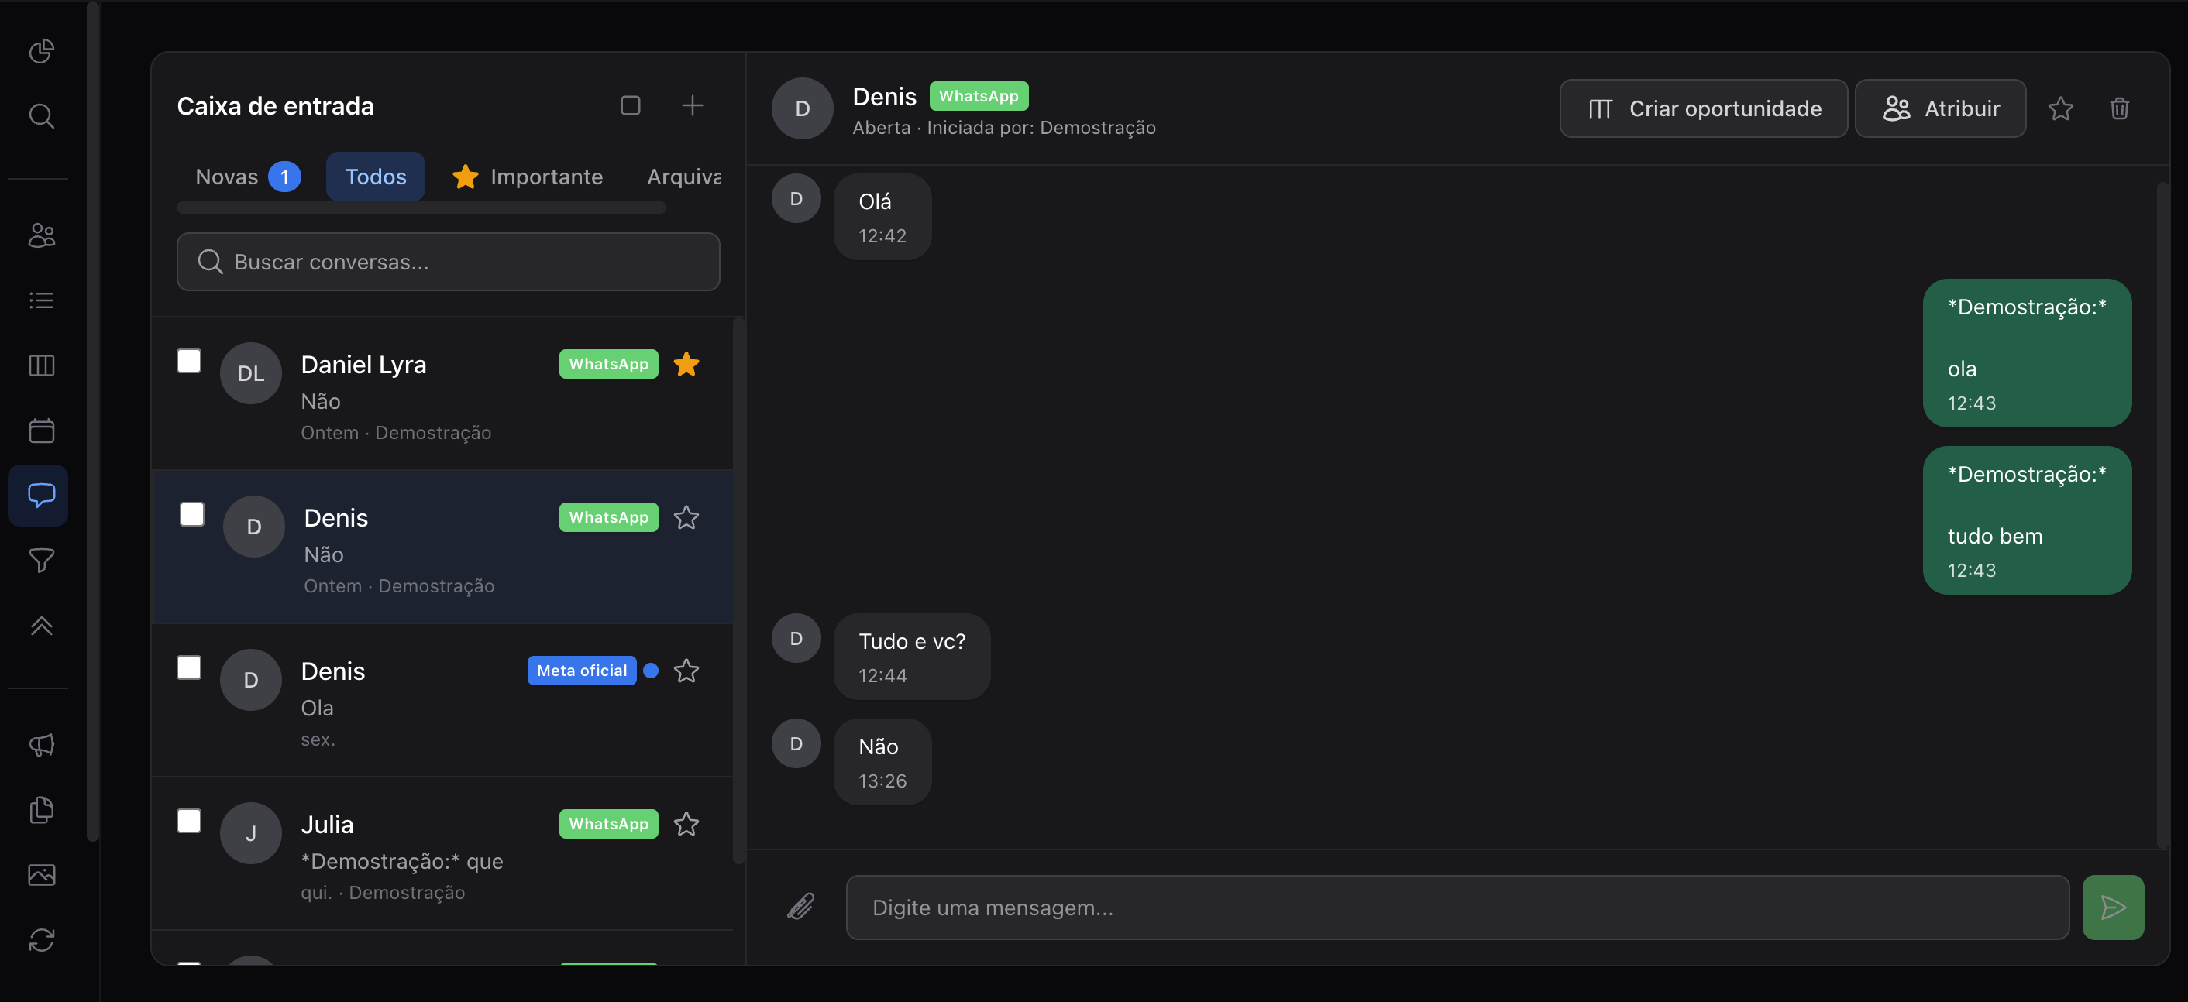Click the status line Aberta · Iniciada por: Demostração

(x=1004, y=127)
